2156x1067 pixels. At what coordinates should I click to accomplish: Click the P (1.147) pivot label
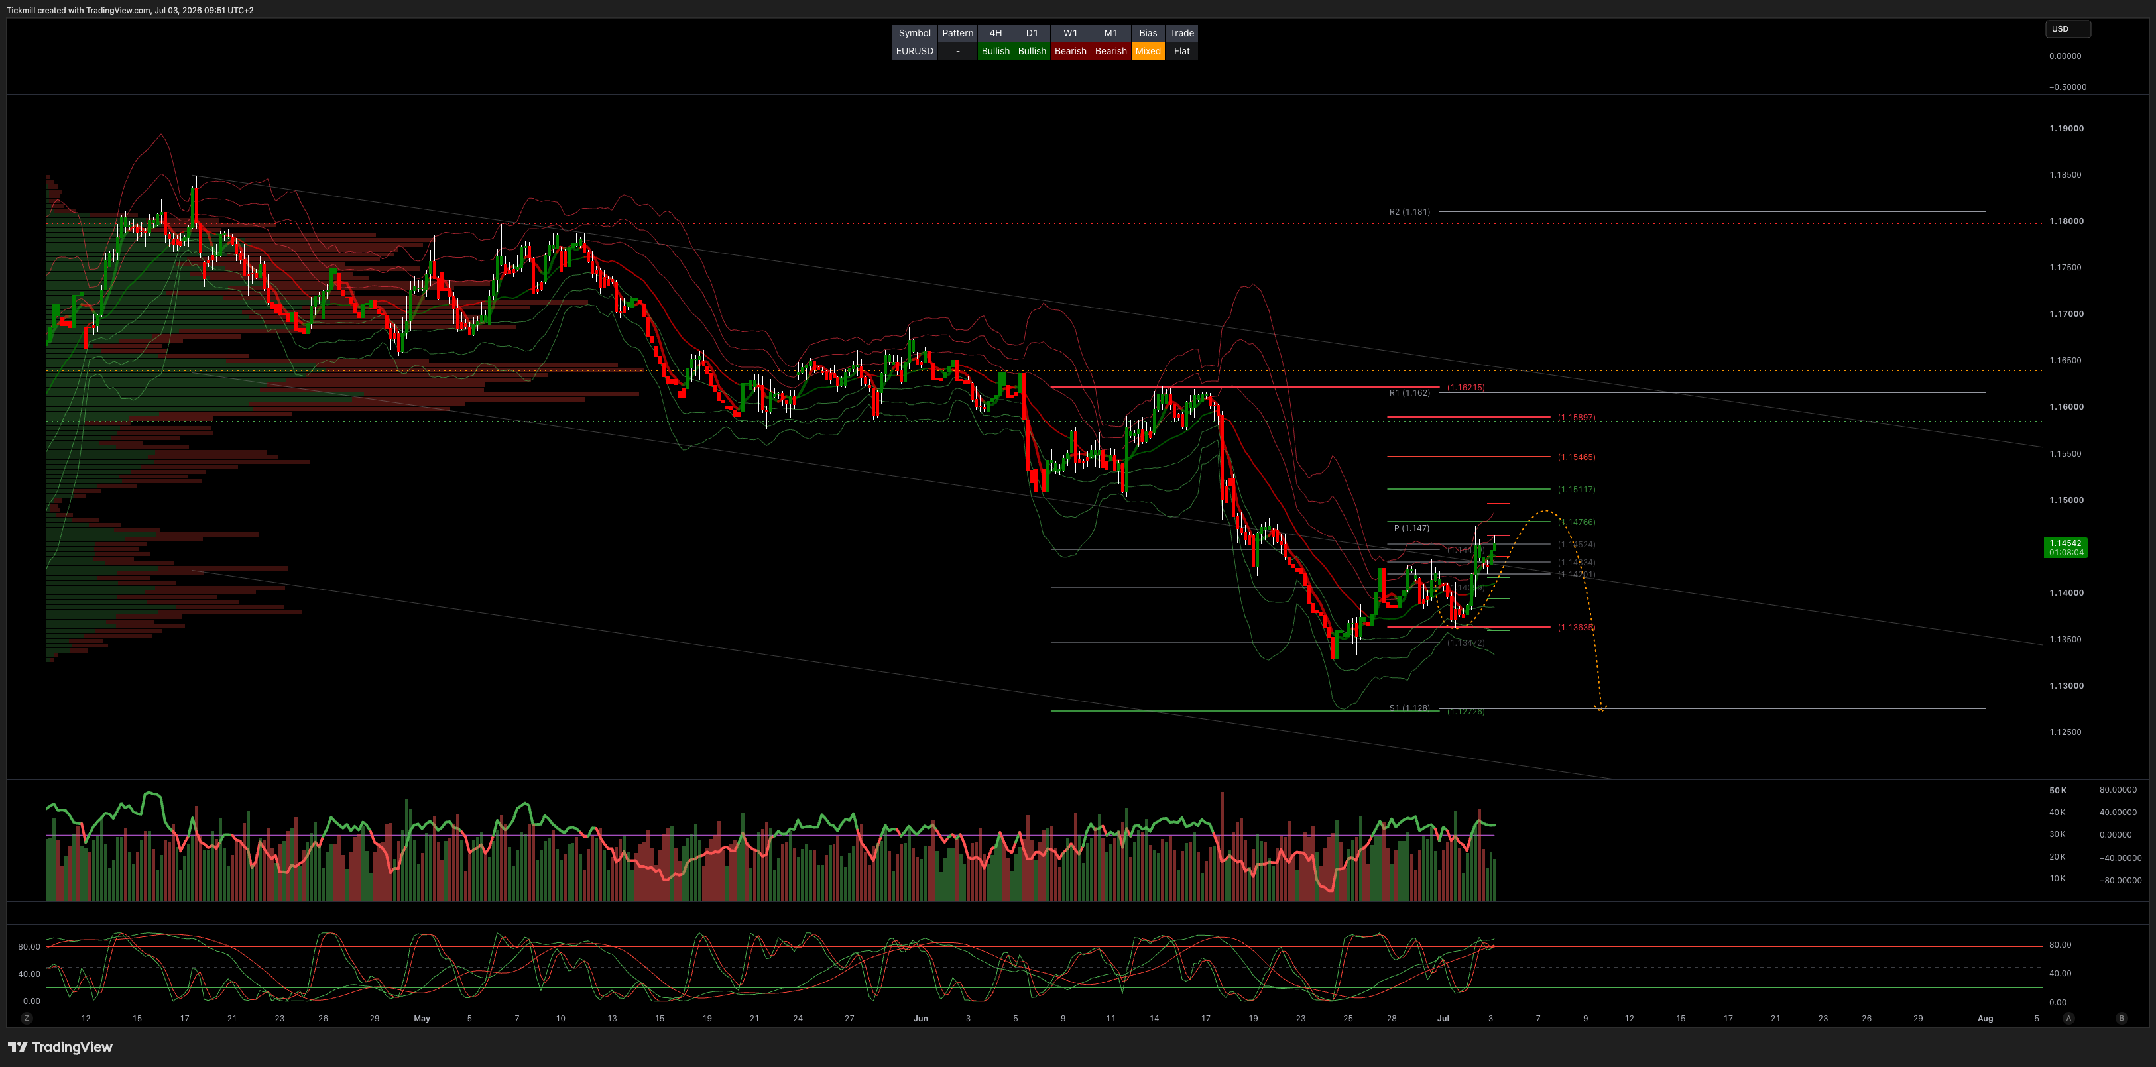point(1412,528)
